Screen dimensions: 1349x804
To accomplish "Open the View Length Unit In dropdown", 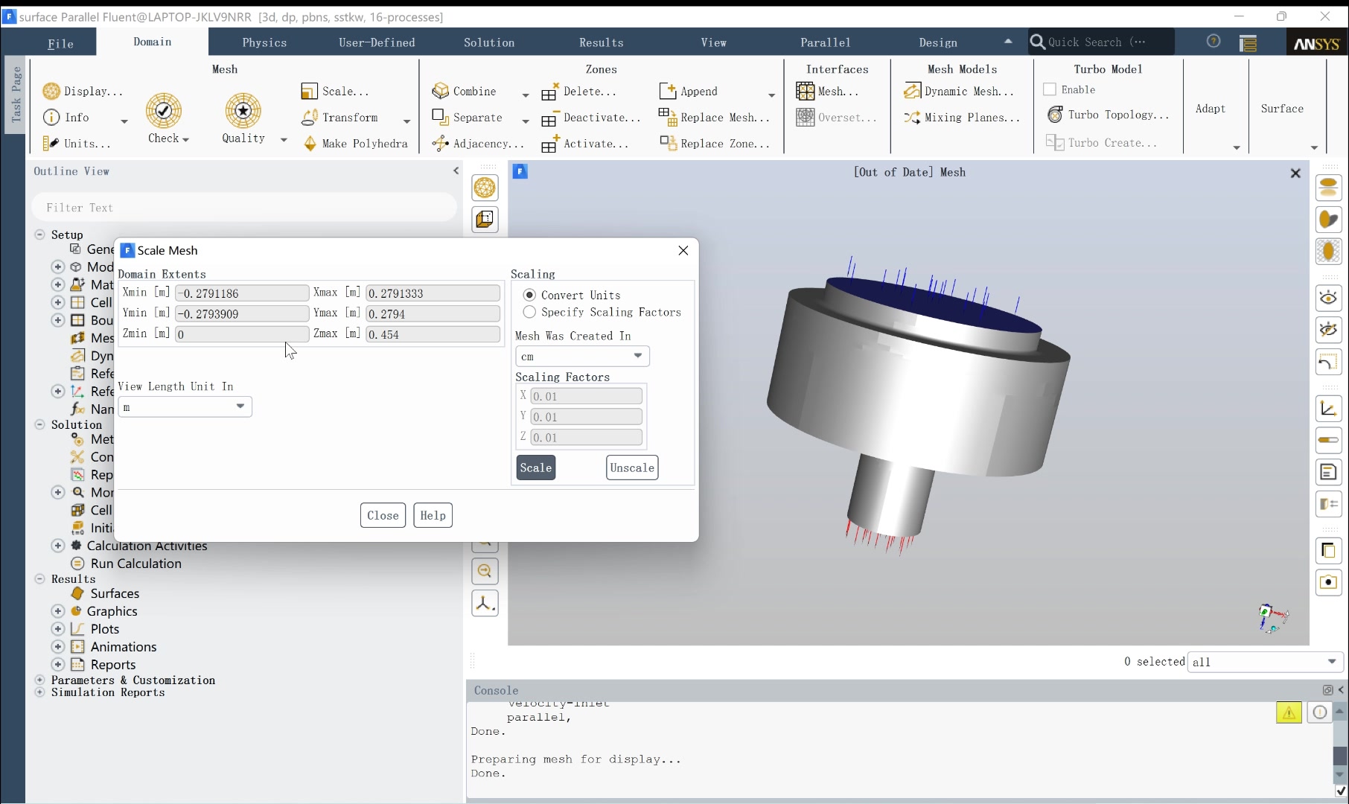I will tap(185, 406).
